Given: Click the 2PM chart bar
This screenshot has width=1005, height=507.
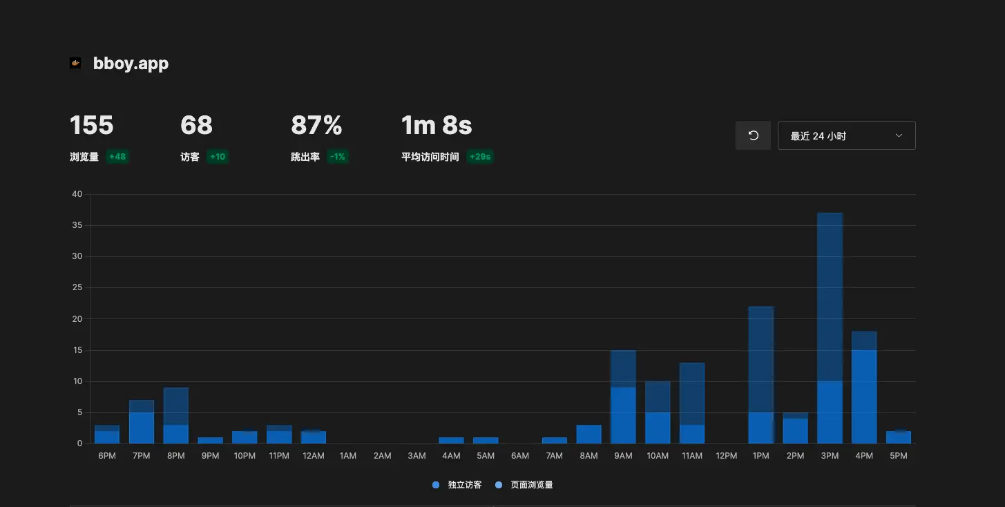Looking at the screenshot, I should click(x=795, y=428).
